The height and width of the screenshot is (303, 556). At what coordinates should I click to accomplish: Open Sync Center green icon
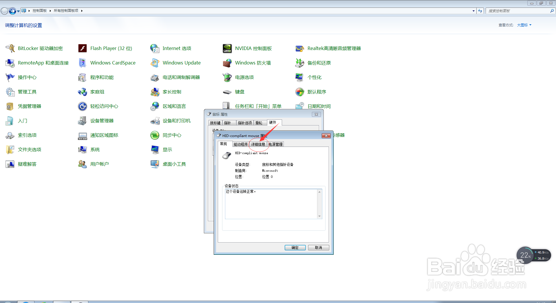click(x=155, y=135)
